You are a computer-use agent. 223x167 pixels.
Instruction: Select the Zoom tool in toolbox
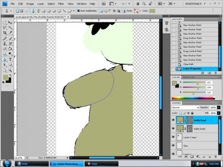10,70
